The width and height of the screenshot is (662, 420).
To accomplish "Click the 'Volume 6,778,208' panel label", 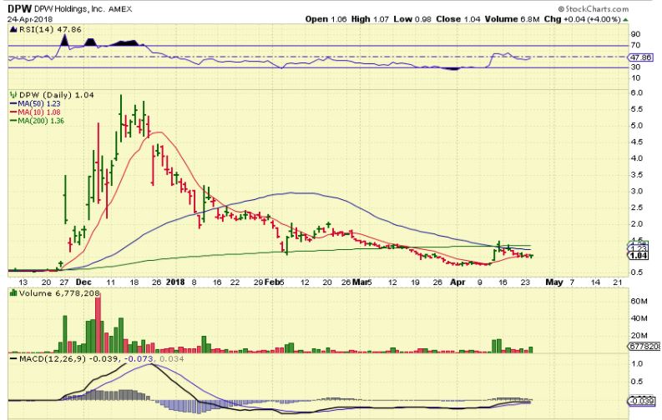I will click(x=59, y=293).
